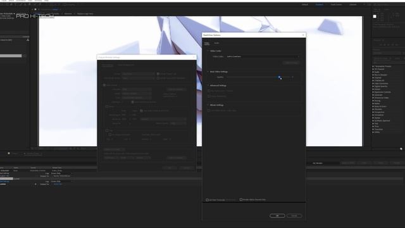Select the Generate effects category

pyautogui.click(x=378, y=95)
